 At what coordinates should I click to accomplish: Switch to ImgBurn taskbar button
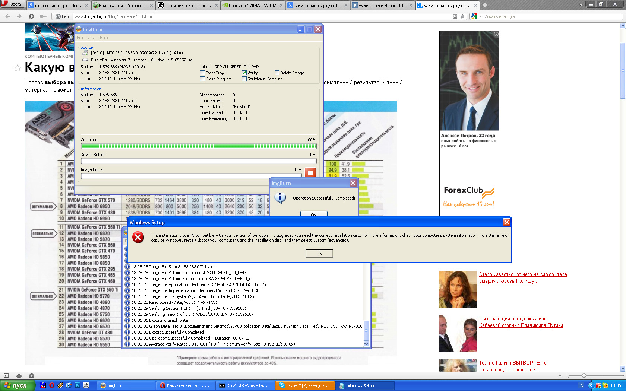[x=127, y=385]
